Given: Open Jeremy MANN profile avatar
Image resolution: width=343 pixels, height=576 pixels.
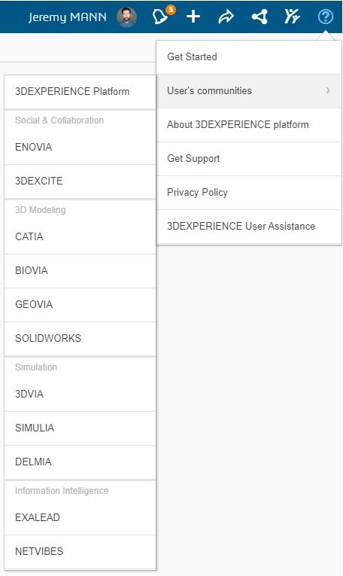Looking at the screenshot, I should [x=127, y=17].
